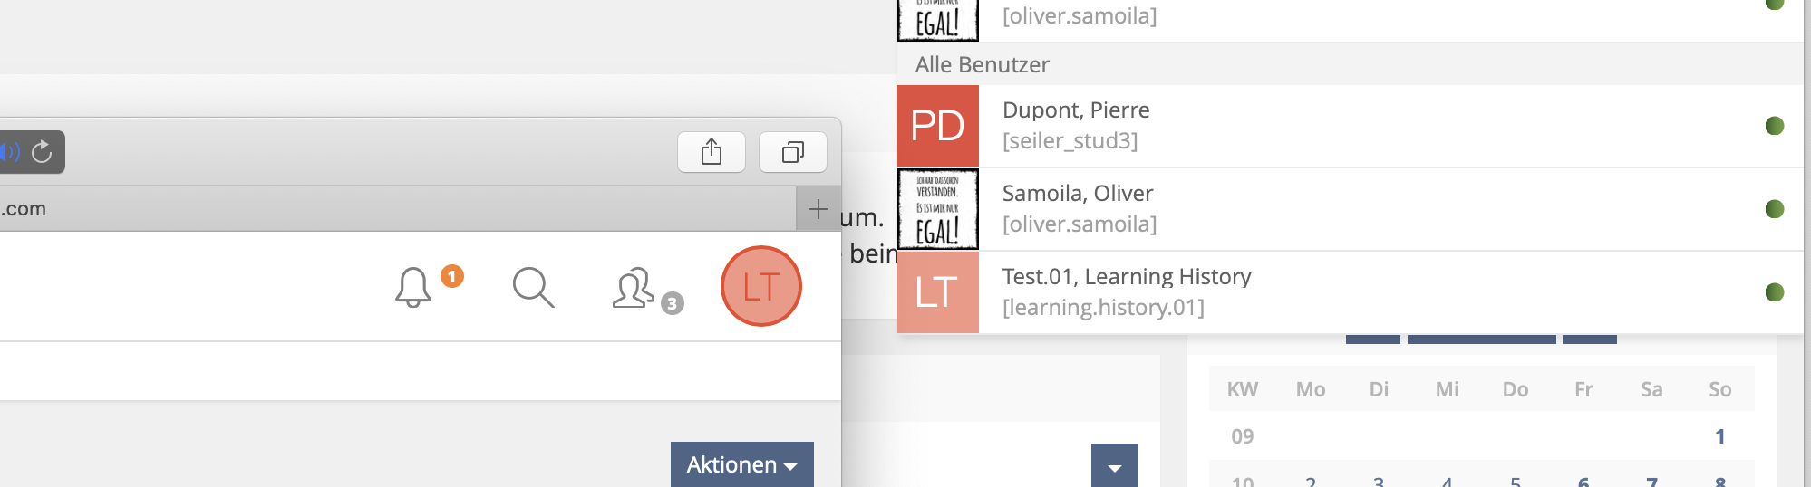Select Pierre Dupont's green online status dot

tap(1775, 126)
